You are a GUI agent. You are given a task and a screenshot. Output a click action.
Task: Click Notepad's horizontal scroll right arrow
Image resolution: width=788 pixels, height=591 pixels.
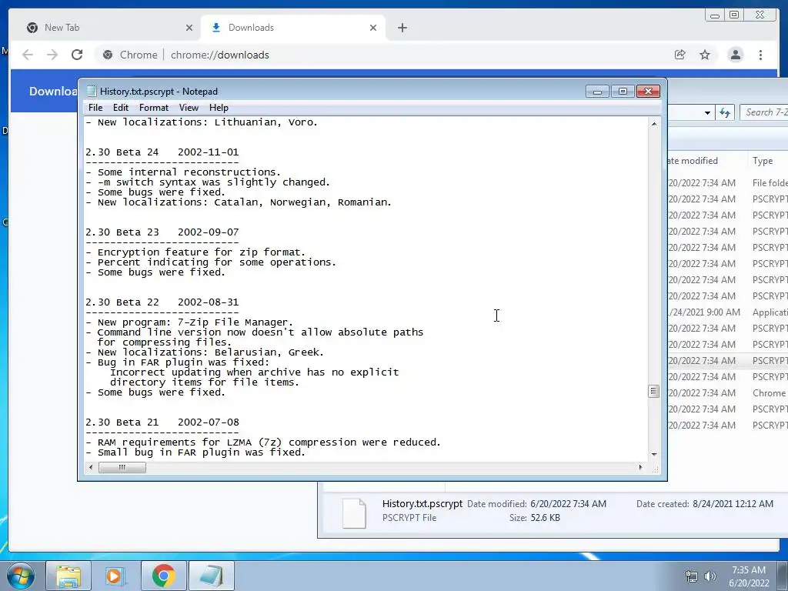[640, 467]
